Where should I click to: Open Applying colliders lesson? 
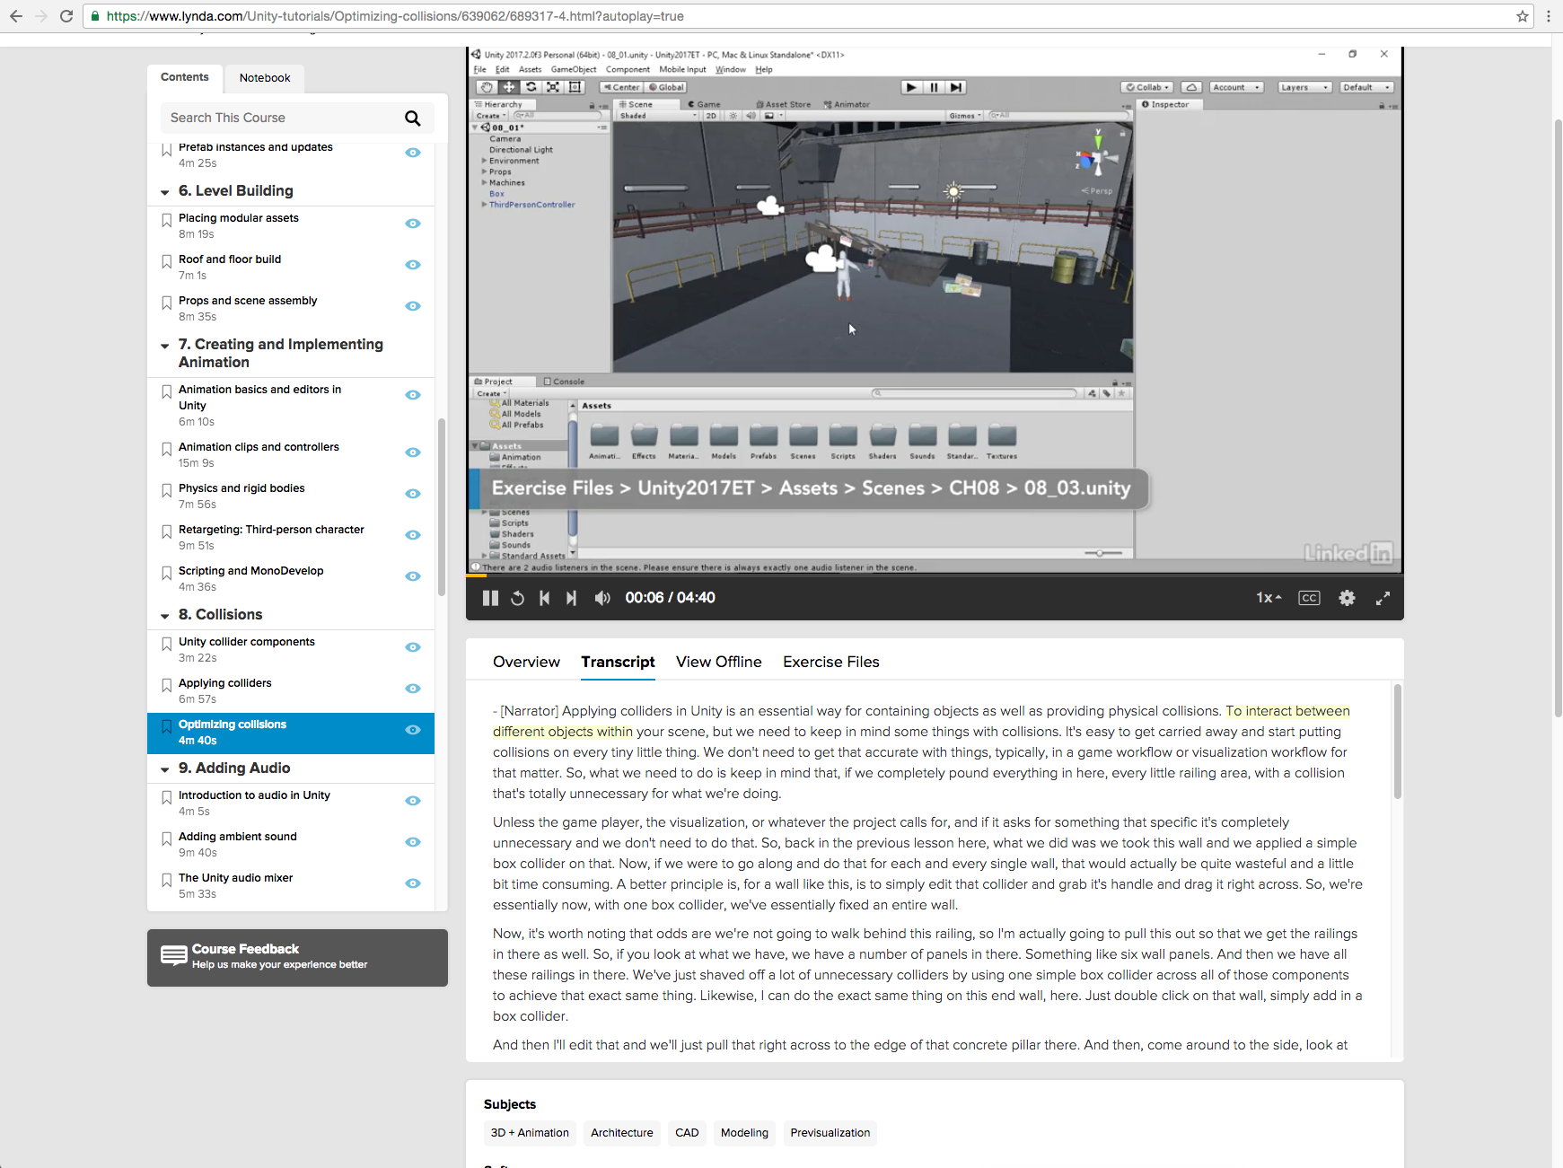(225, 683)
